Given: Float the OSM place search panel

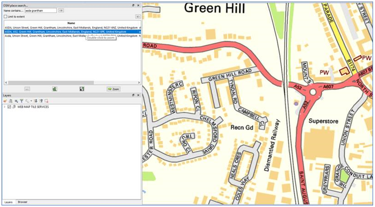Looking at the screenshot, I should (133, 5).
